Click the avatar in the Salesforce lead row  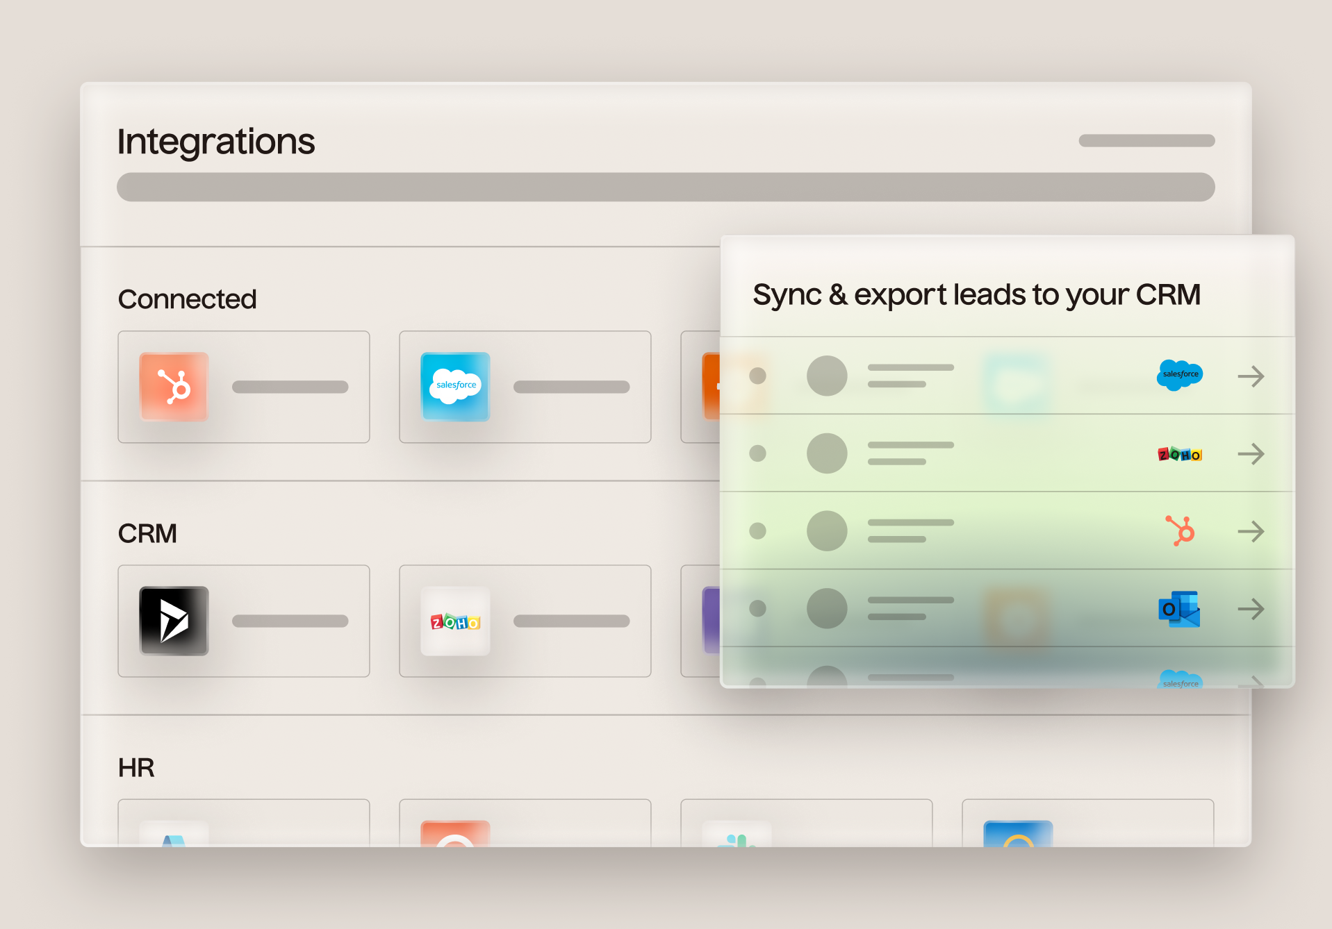click(x=827, y=376)
